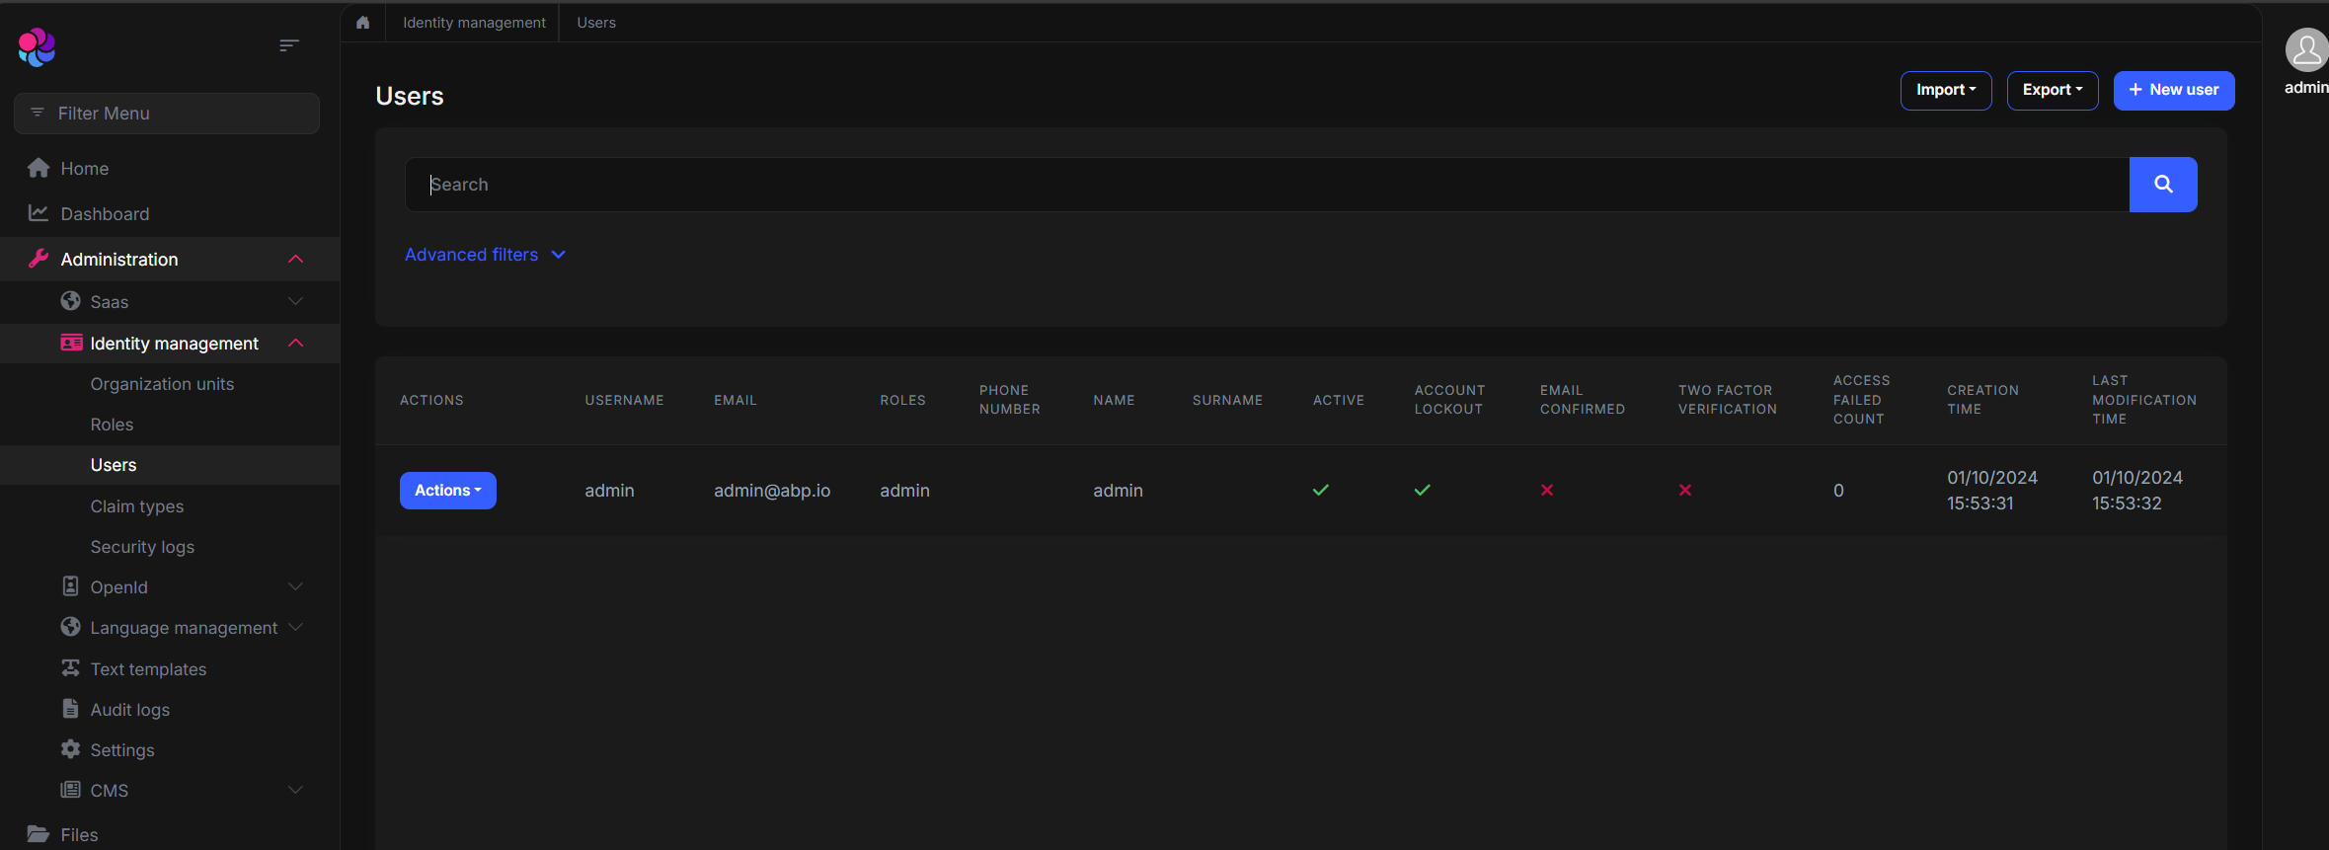Open the Import dropdown menu

coord(1945,90)
